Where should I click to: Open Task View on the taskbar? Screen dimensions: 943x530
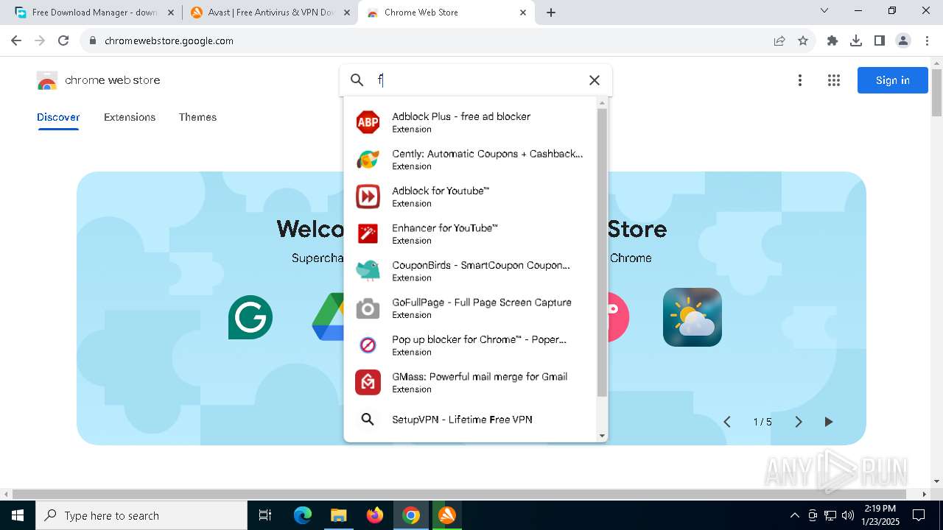pos(265,515)
